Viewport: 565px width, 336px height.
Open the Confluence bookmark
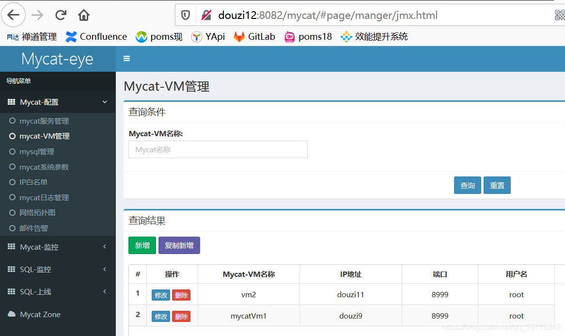click(96, 37)
